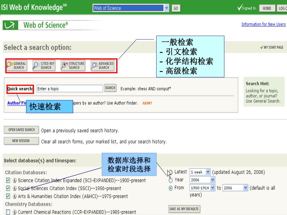Select the From timespan radio button
This screenshot has height=215, width=287.
[171, 188]
